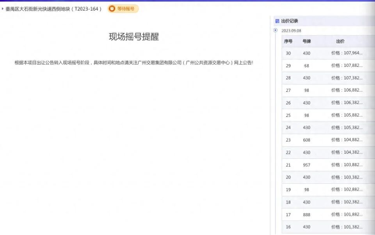Click the 号牌 column header
The width and height of the screenshot is (375, 235).
point(306,41)
